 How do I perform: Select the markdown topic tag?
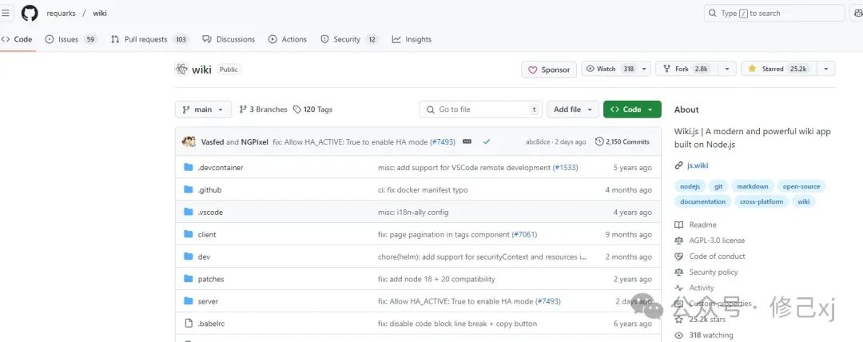tap(753, 187)
